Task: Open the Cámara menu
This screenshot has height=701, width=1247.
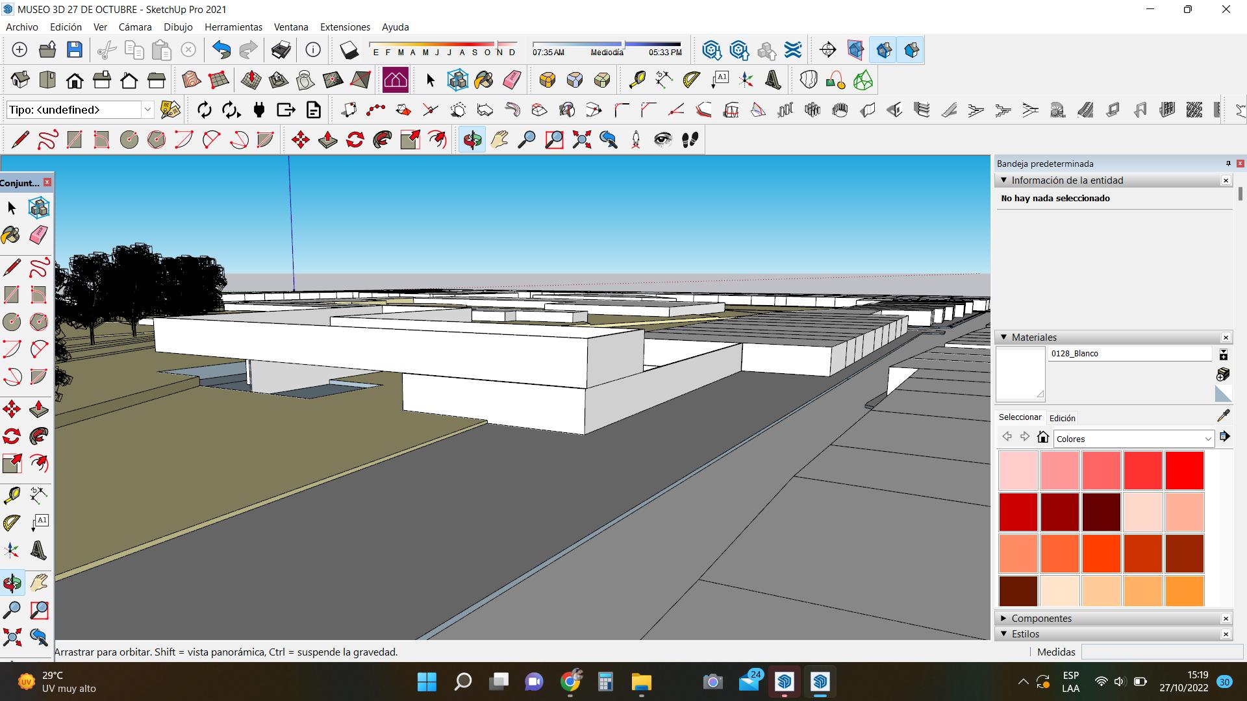Action: point(135,27)
